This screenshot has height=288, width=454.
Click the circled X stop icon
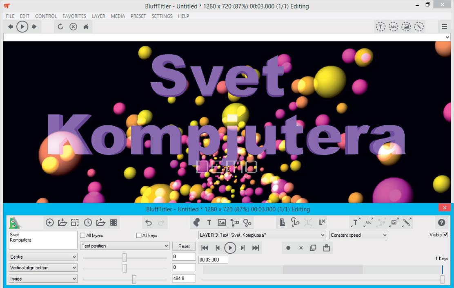tap(73, 27)
